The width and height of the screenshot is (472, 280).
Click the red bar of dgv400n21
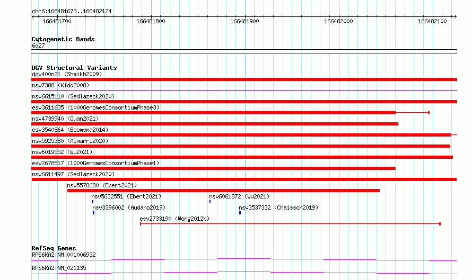[244, 79]
